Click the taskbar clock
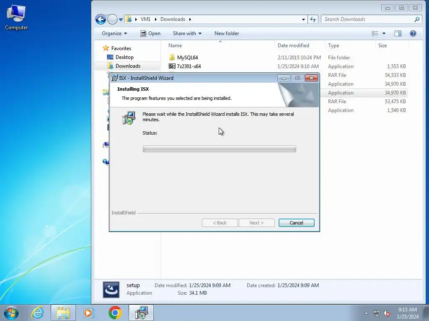 point(408,313)
